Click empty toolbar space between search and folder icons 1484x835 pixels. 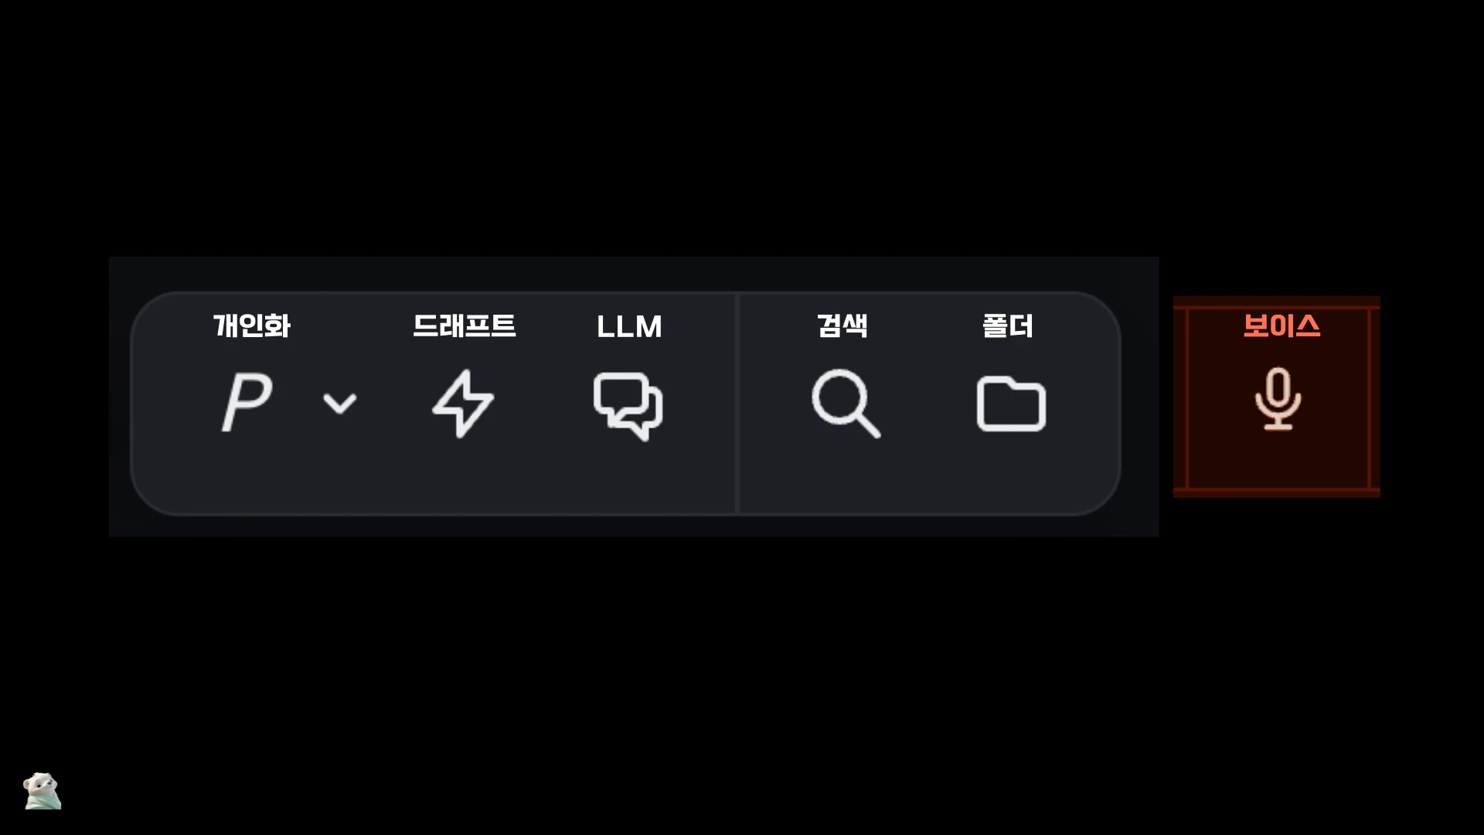929,404
